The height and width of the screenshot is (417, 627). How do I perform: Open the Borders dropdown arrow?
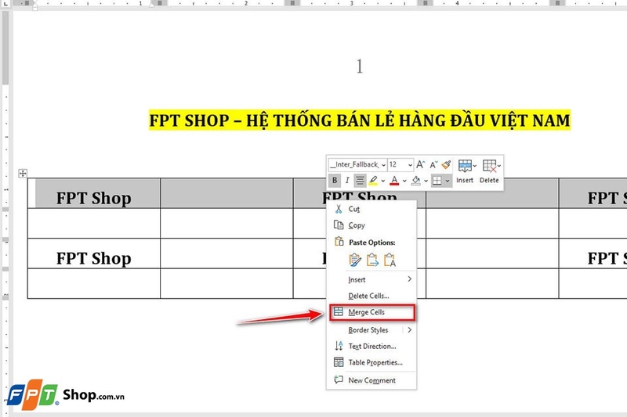point(448,181)
